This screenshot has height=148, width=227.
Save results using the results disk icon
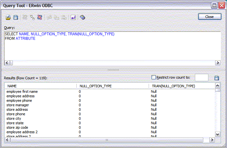pyautogui.click(x=217, y=78)
